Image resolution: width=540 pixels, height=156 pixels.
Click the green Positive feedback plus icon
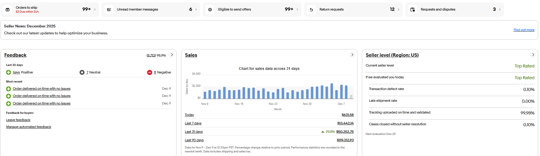point(8,72)
